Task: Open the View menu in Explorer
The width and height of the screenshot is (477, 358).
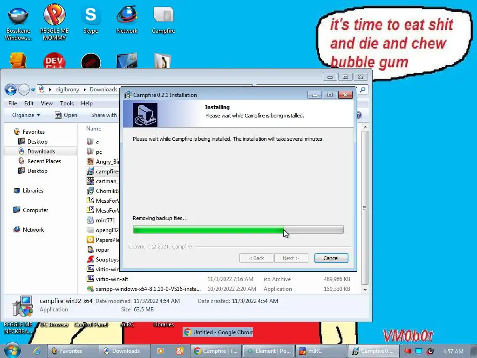Action: [47, 103]
